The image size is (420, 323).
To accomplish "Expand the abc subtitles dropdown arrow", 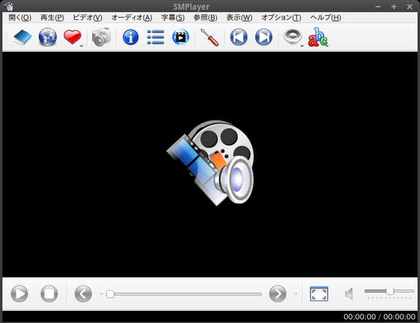I will click(327, 46).
